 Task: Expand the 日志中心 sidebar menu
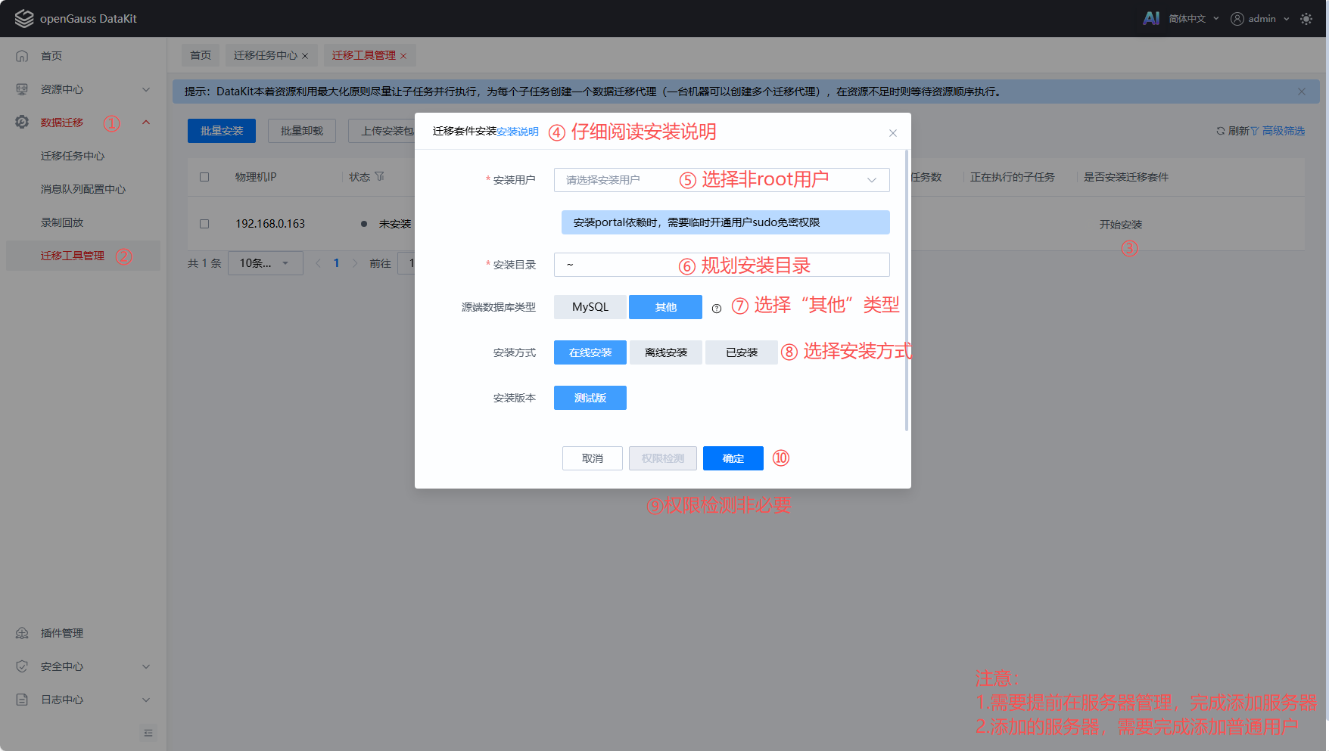tap(146, 700)
